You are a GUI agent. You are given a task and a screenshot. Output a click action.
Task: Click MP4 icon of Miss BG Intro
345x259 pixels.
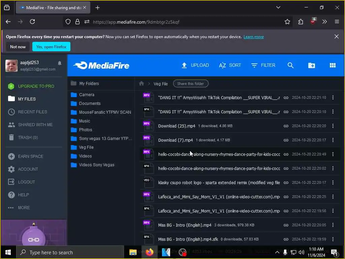[x=148, y=225]
